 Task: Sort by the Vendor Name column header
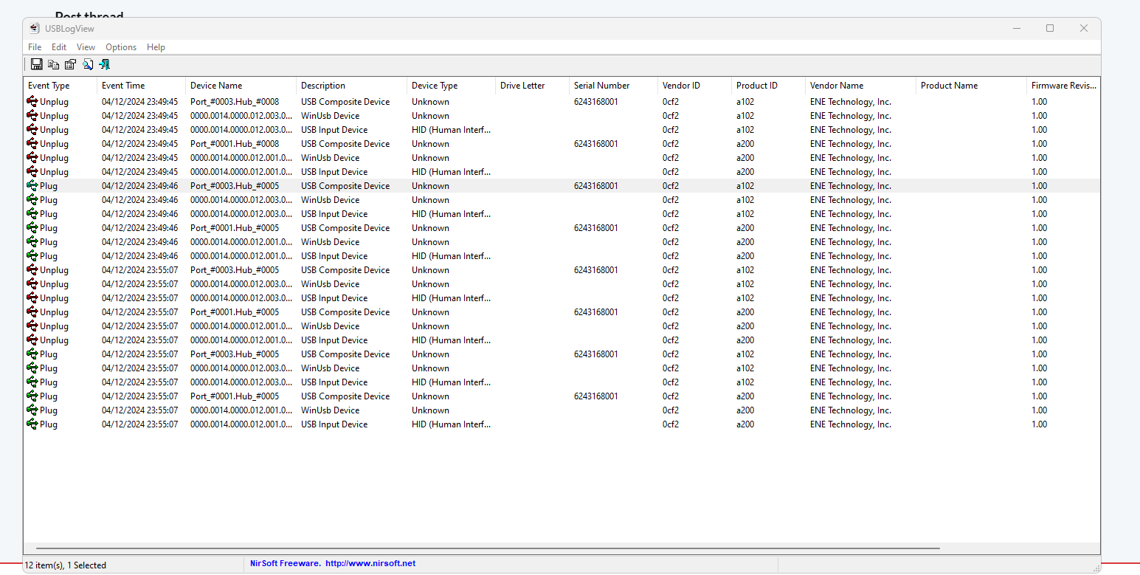[x=860, y=86]
